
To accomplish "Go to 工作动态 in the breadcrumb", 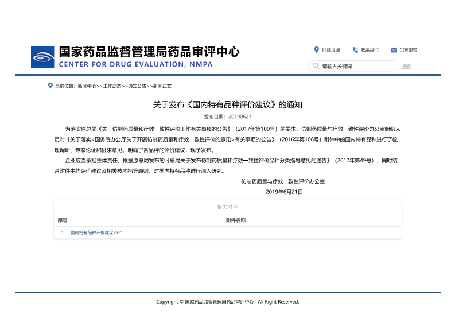I will click(x=112, y=86).
